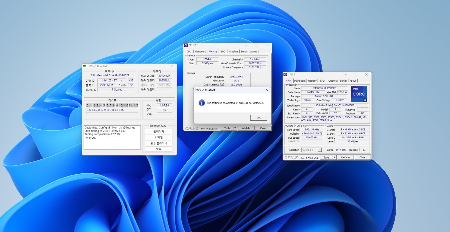Click the 1:07.39 elapsed time value
450x232 pixels.
[164, 105]
